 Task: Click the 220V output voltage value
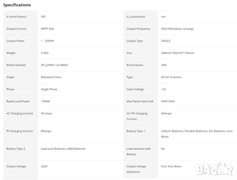[44, 166]
